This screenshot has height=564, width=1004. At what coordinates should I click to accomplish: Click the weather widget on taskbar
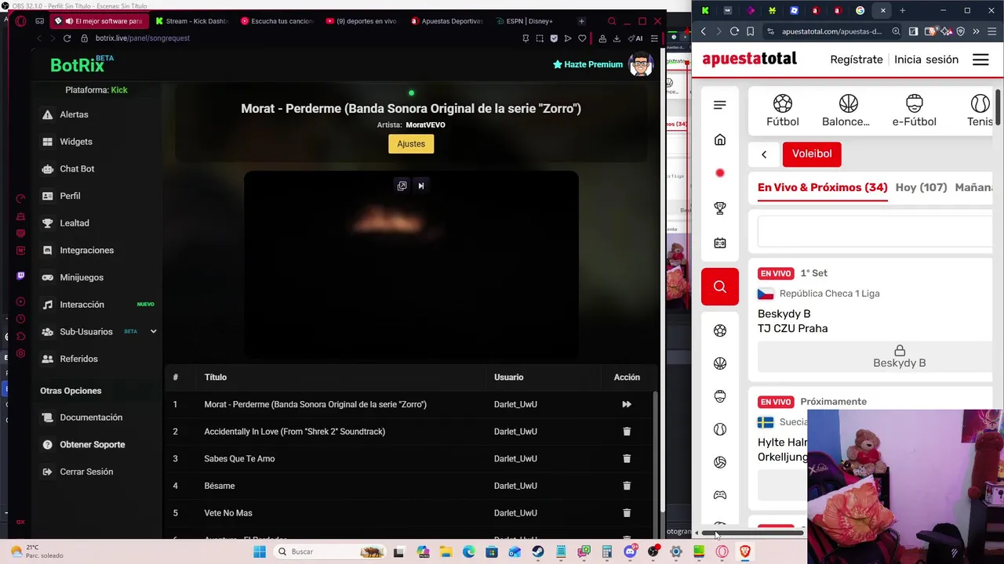(36, 552)
